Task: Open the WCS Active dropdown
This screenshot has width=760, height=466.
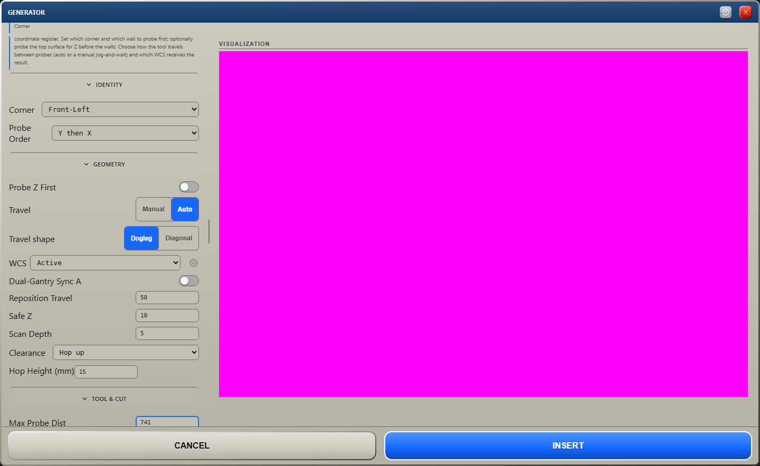Action: [105, 263]
